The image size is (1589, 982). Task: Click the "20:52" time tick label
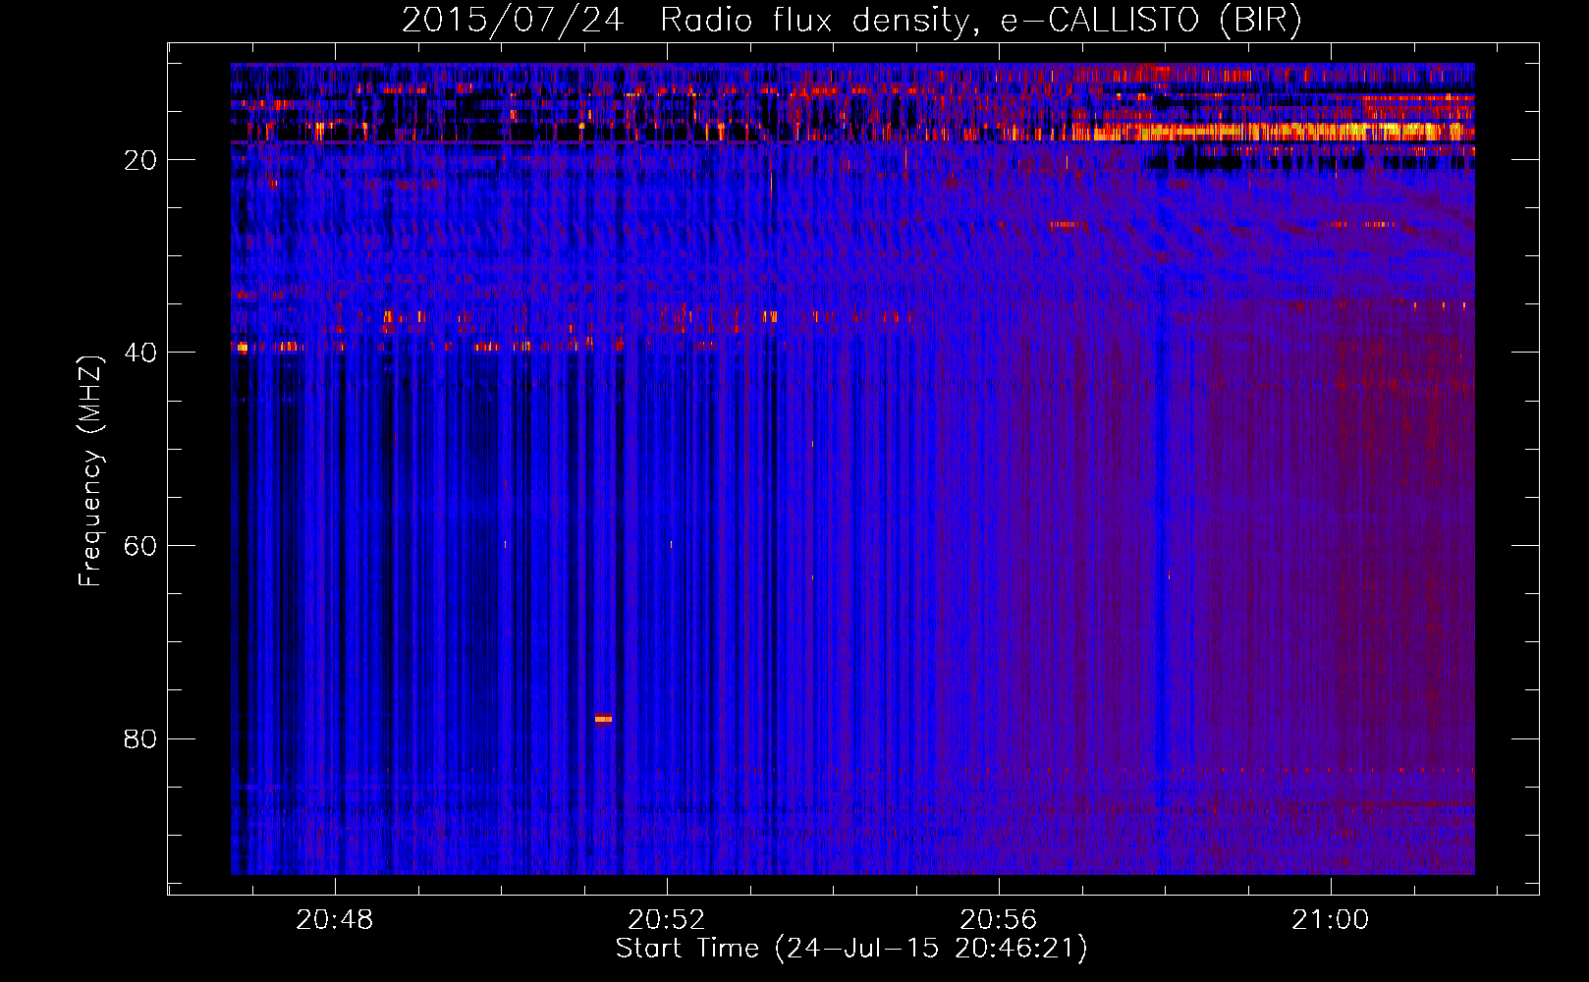[x=667, y=920]
